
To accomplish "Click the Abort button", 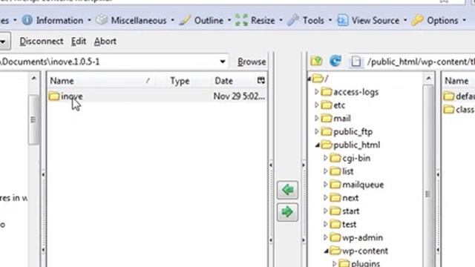I will (x=105, y=42).
